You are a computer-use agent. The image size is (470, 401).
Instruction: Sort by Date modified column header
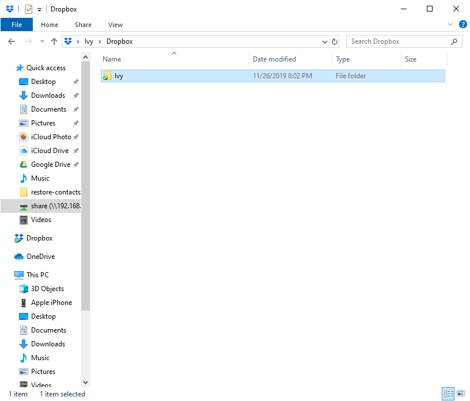(x=274, y=59)
